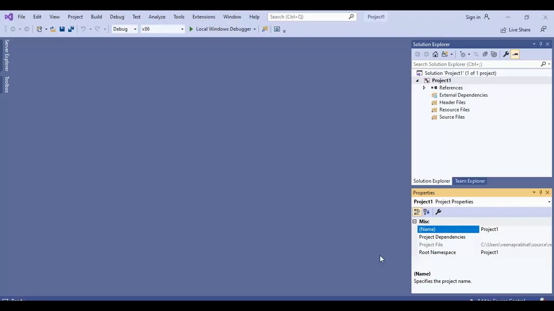Collapse the Project1 tree node

pos(417,81)
